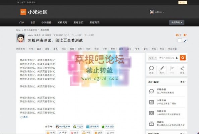Click 删除主题 in moderation toolbar
Viewport: 199px width, 134px height.
click(x=20, y=49)
